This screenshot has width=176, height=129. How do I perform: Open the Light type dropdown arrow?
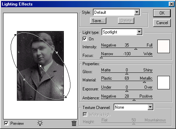139,32
